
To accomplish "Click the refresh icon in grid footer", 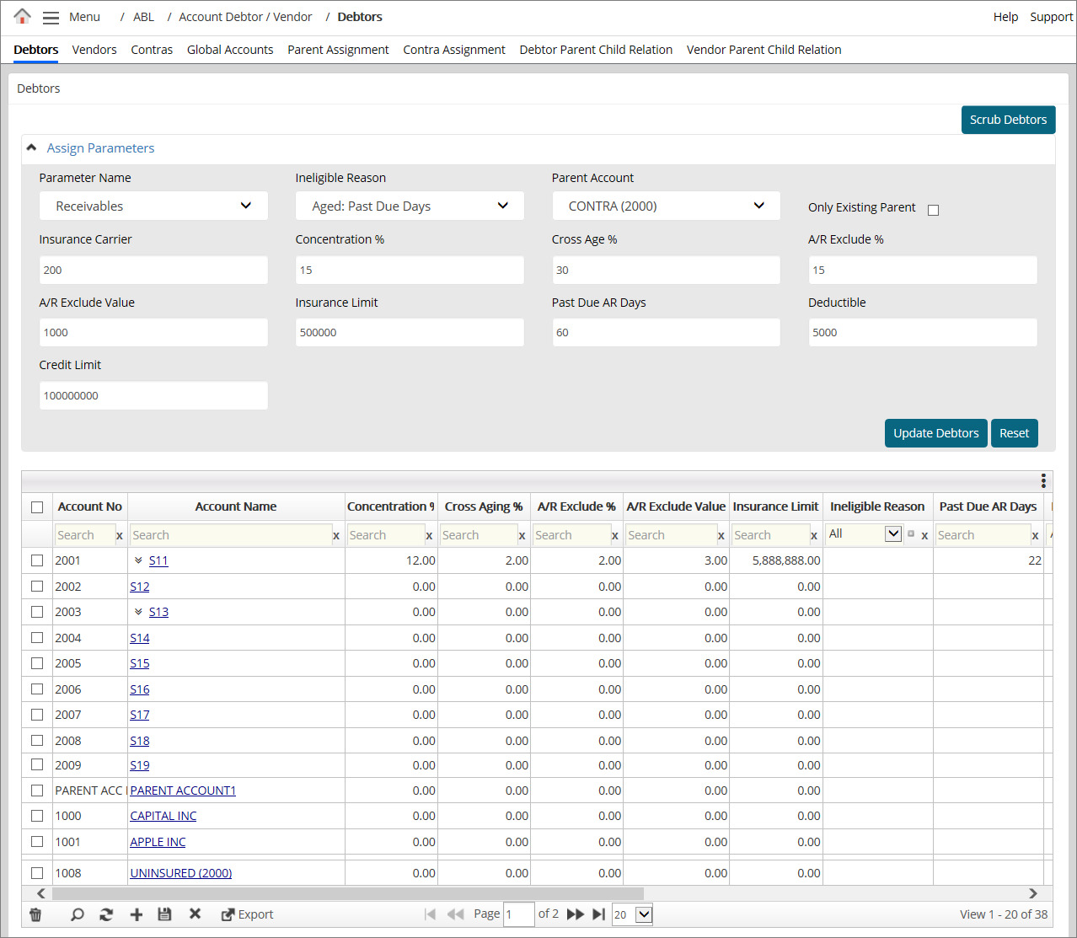I will pos(106,914).
